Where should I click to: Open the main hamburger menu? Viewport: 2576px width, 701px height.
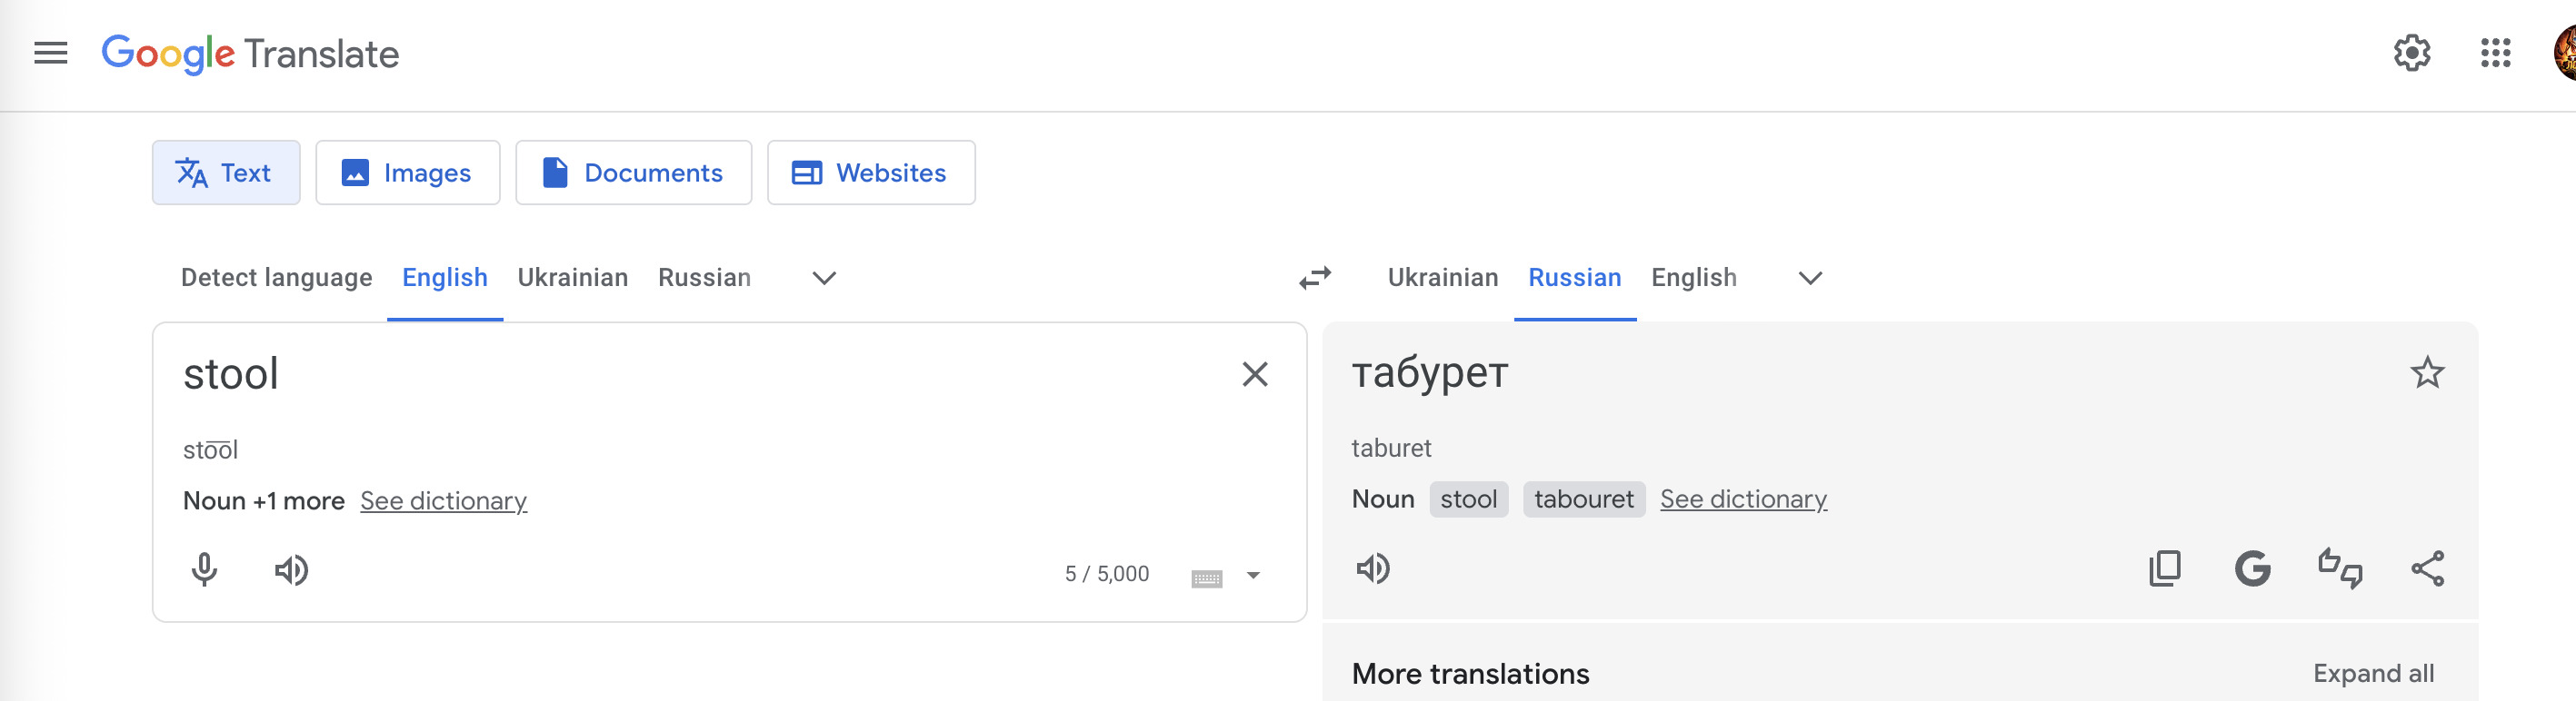pos(51,53)
